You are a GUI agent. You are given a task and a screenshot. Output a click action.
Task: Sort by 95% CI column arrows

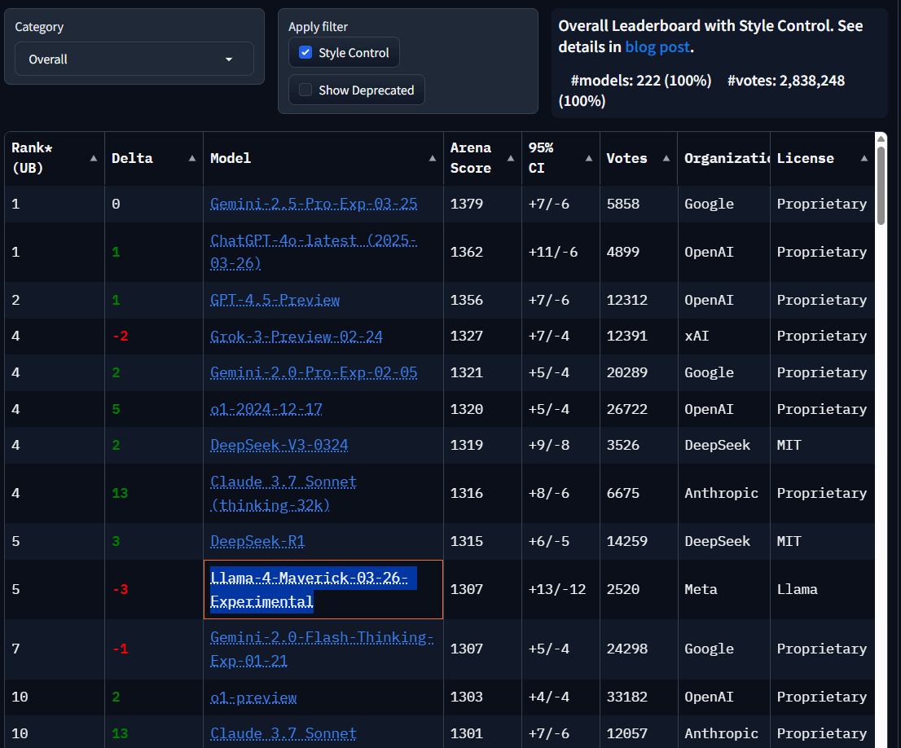(589, 158)
